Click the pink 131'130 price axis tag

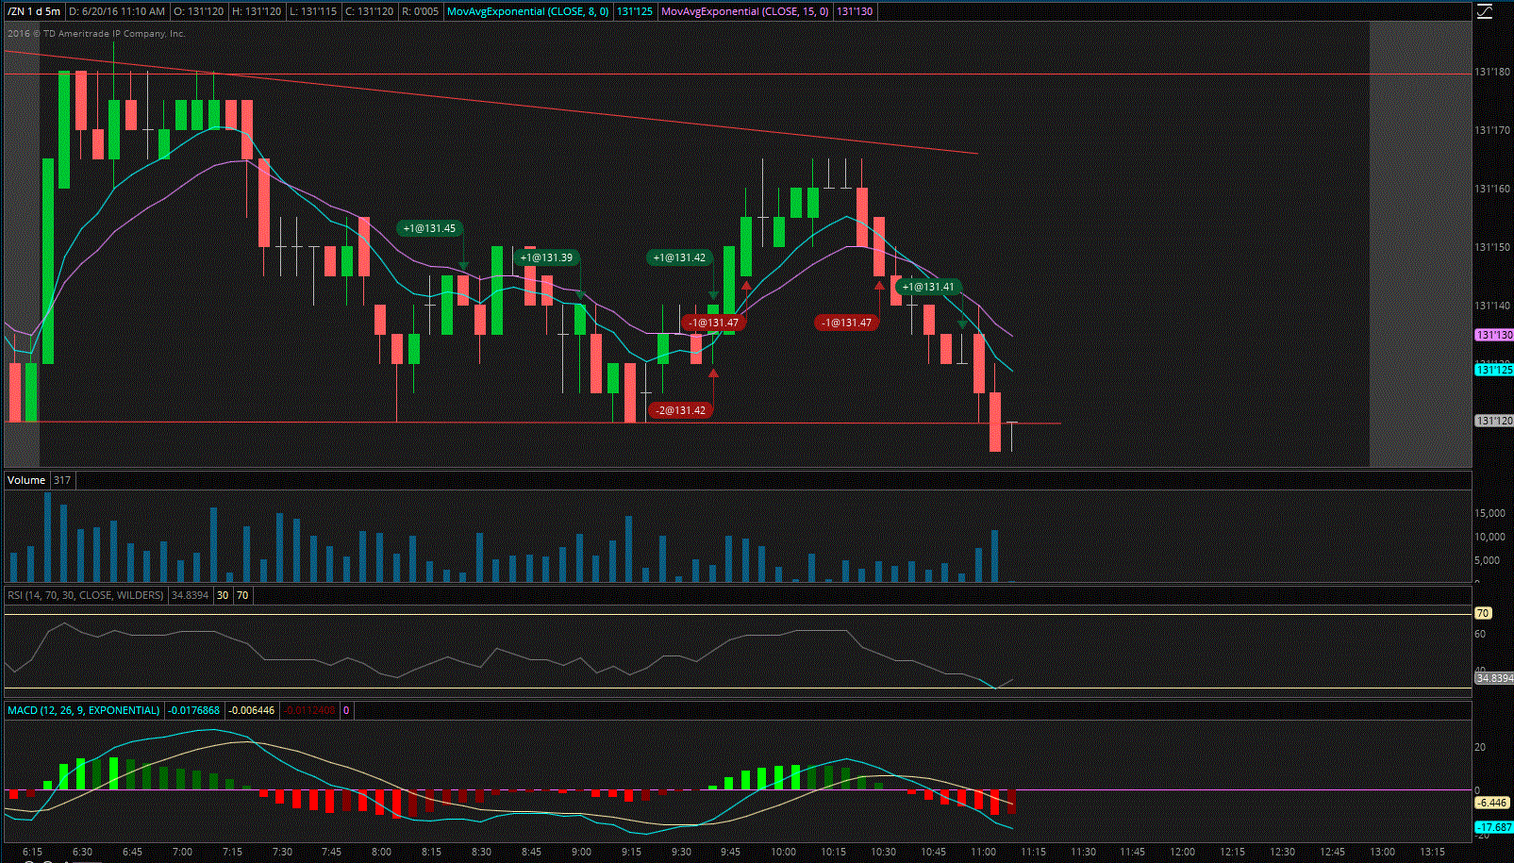1494,335
